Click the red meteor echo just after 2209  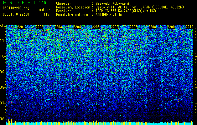coord(178,101)
